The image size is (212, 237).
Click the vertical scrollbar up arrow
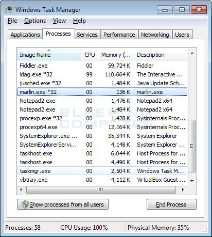pos(192,53)
